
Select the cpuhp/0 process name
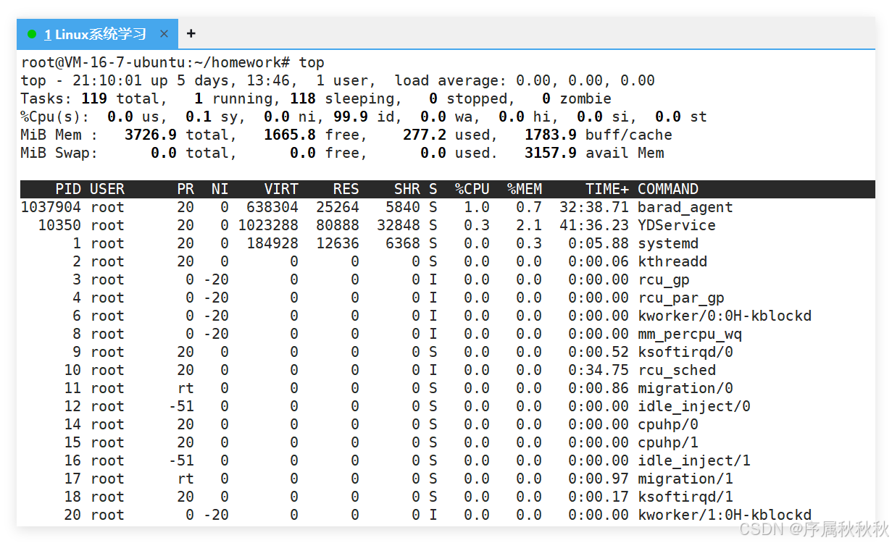[668, 424]
